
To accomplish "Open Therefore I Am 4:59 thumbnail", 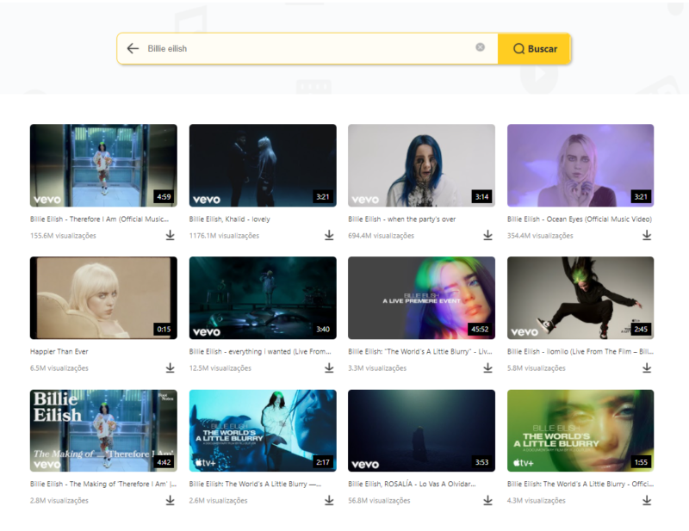I will 103,165.
